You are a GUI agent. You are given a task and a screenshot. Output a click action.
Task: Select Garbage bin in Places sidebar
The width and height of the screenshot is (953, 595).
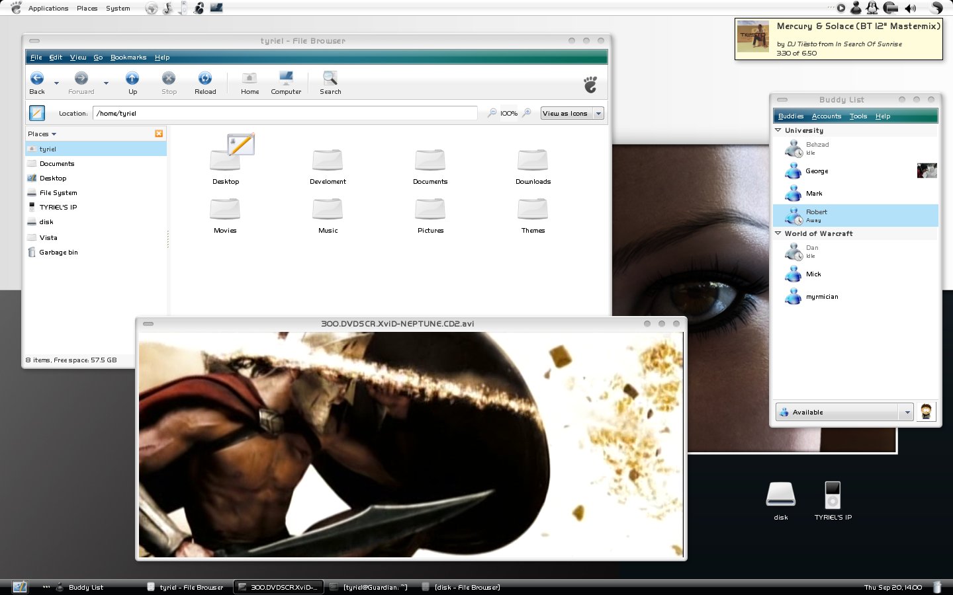tap(96, 252)
